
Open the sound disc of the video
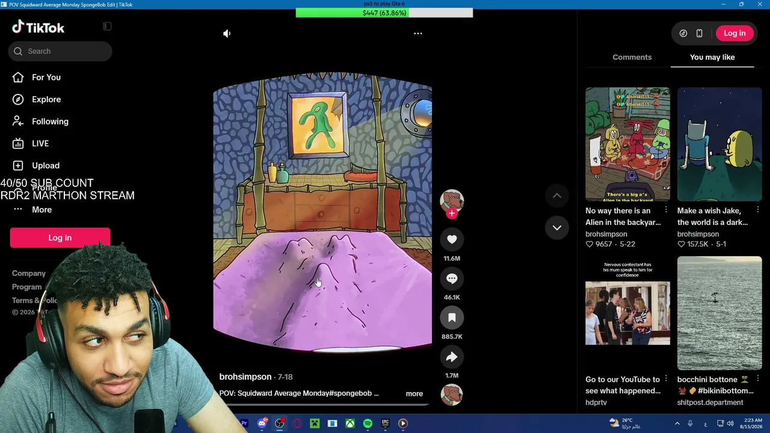[x=452, y=395]
